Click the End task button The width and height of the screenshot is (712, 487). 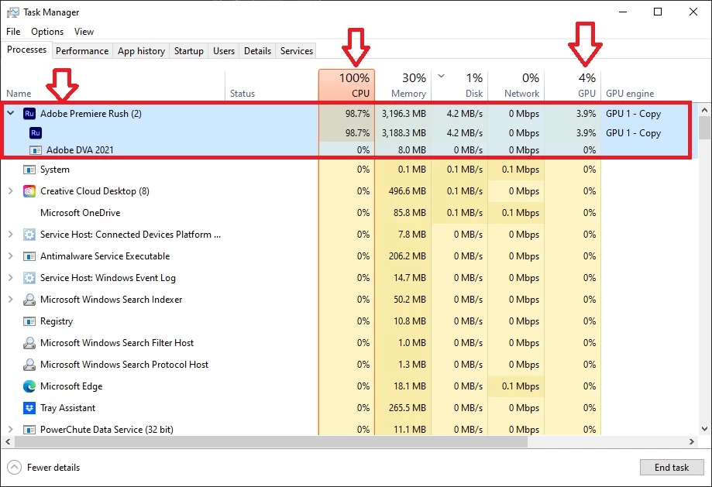click(672, 467)
